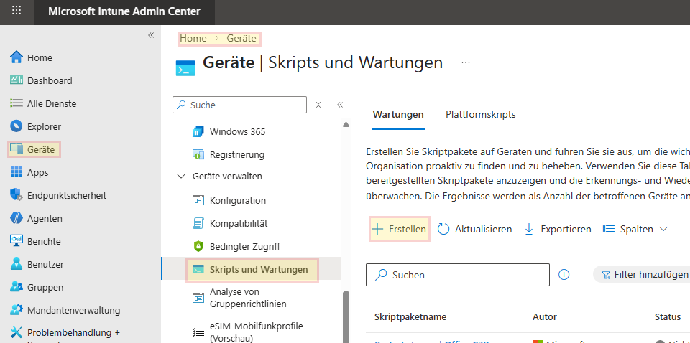The width and height of the screenshot is (690, 343).
Task: Click Home breadcrumb link
Action: point(193,38)
